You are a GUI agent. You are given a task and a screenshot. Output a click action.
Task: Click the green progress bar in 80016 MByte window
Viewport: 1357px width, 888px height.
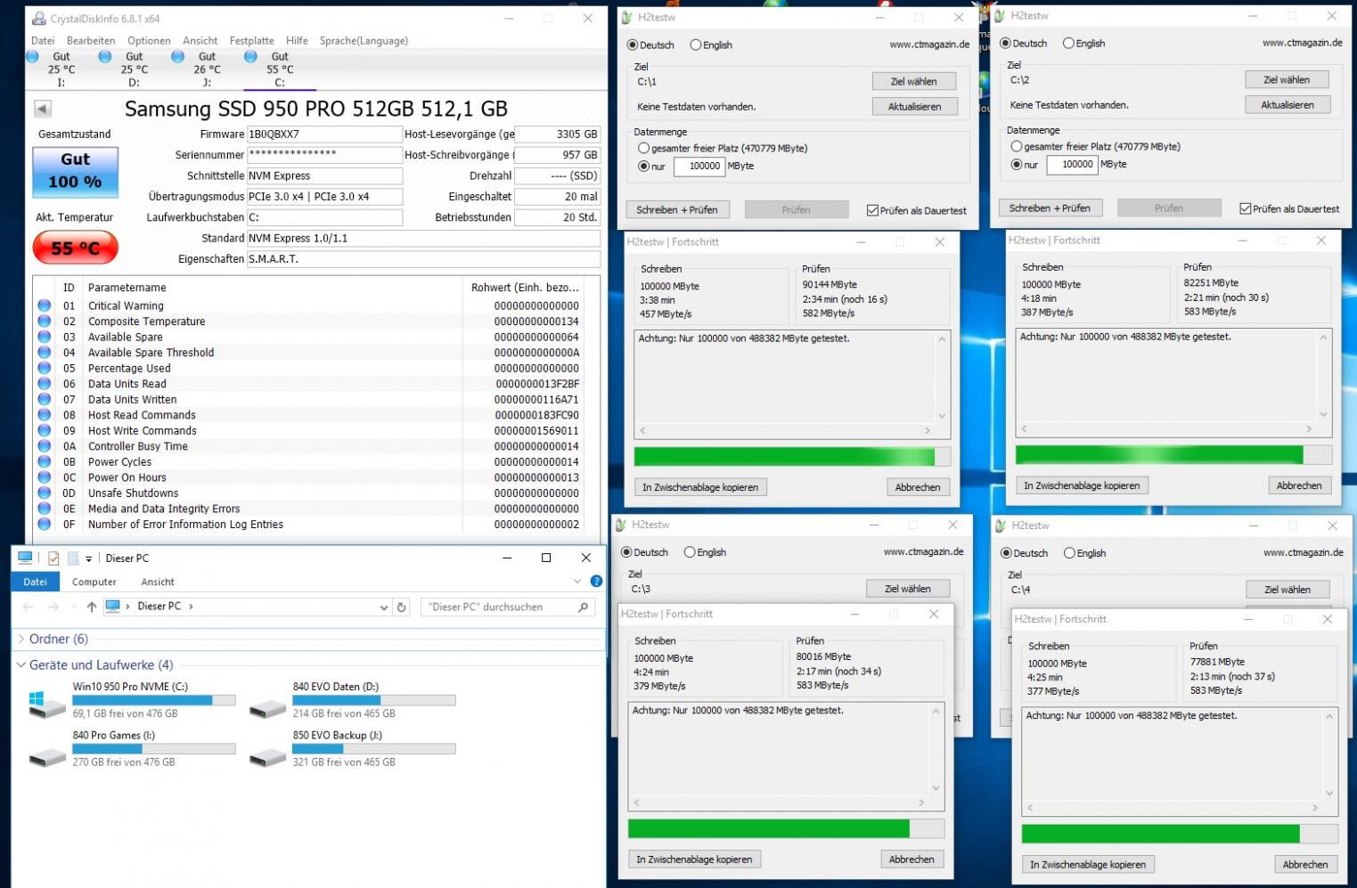tap(786, 828)
